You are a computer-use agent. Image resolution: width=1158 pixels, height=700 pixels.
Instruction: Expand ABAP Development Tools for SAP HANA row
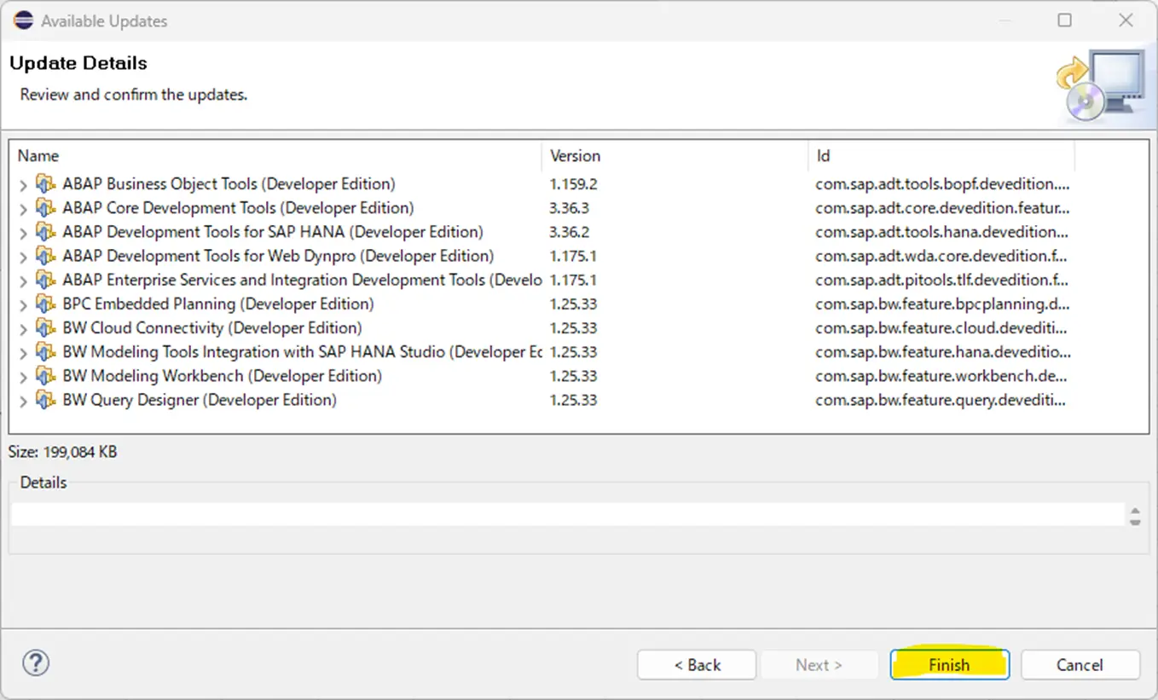pos(23,232)
